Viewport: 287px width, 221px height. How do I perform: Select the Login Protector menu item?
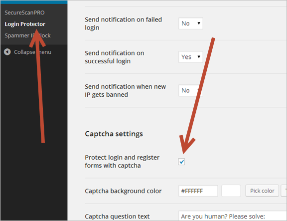click(x=25, y=24)
